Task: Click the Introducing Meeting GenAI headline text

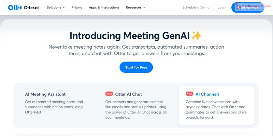Action: (x=130, y=36)
